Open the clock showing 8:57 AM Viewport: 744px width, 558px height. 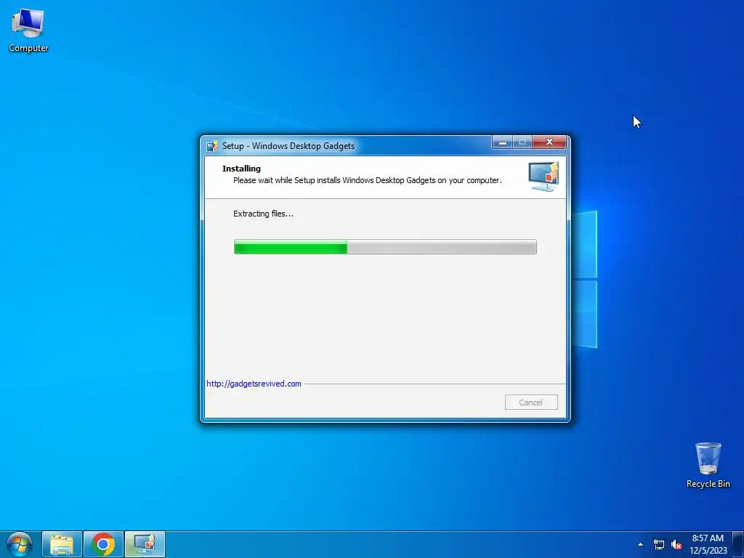tap(708, 544)
